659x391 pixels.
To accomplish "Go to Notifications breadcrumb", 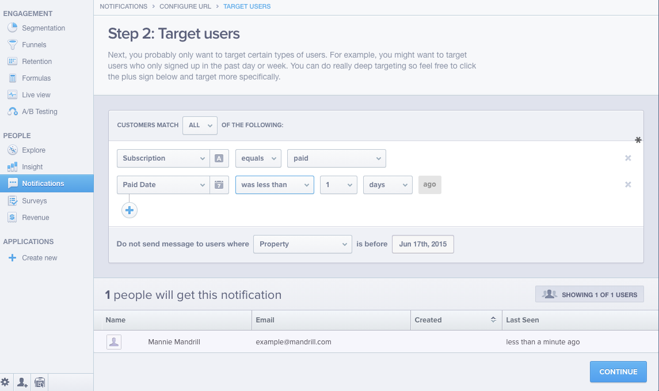I will click(124, 7).
